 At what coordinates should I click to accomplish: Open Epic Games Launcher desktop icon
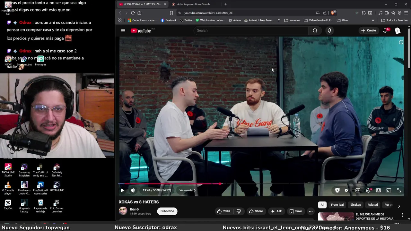tap(57, 206)
